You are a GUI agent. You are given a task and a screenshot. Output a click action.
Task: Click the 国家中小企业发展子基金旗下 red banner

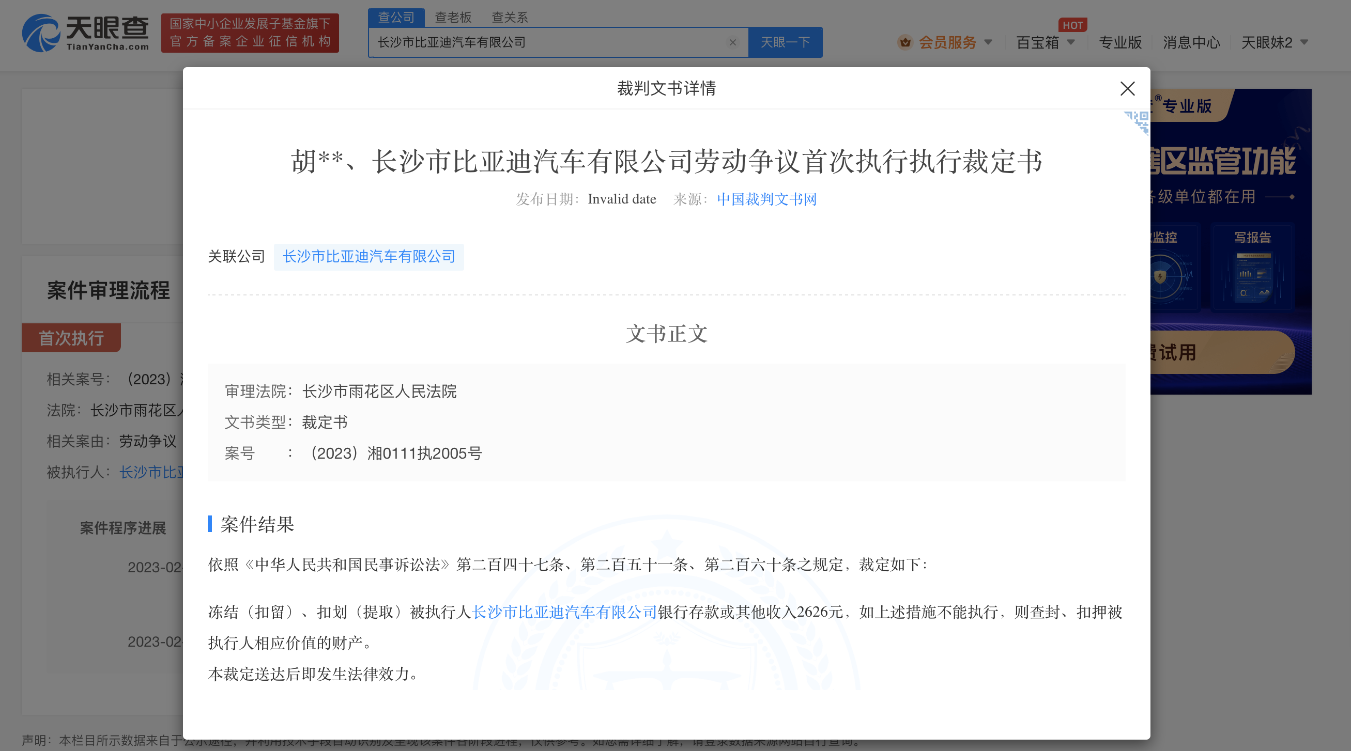point(250,33)
